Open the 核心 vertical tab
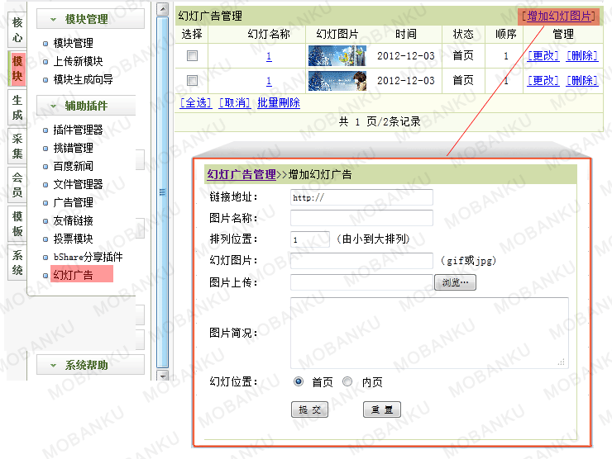 17,30
